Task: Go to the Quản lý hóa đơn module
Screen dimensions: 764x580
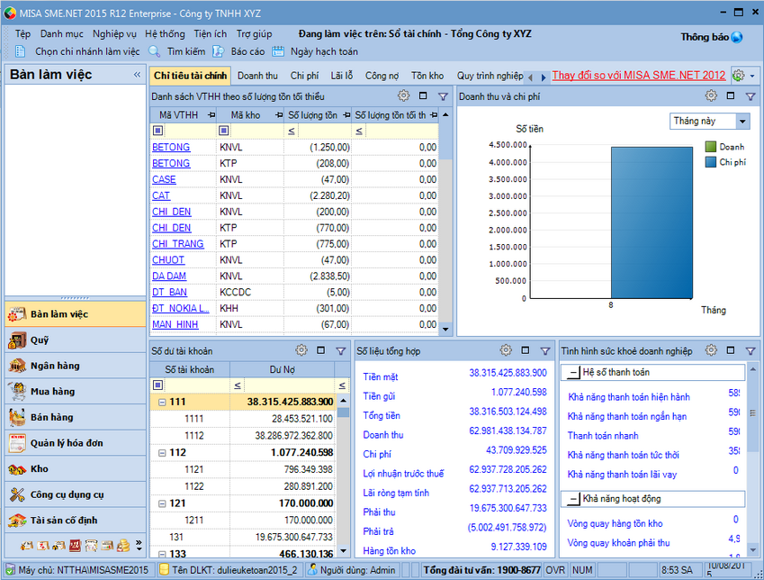Action: [76, 443]
